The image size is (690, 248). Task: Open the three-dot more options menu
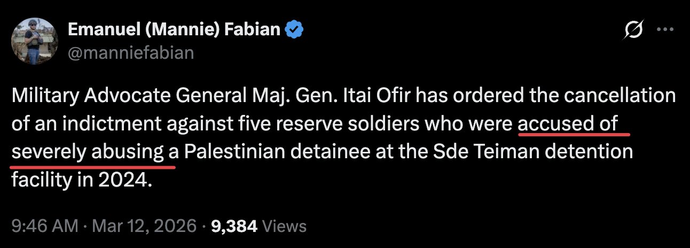[665, 30]
